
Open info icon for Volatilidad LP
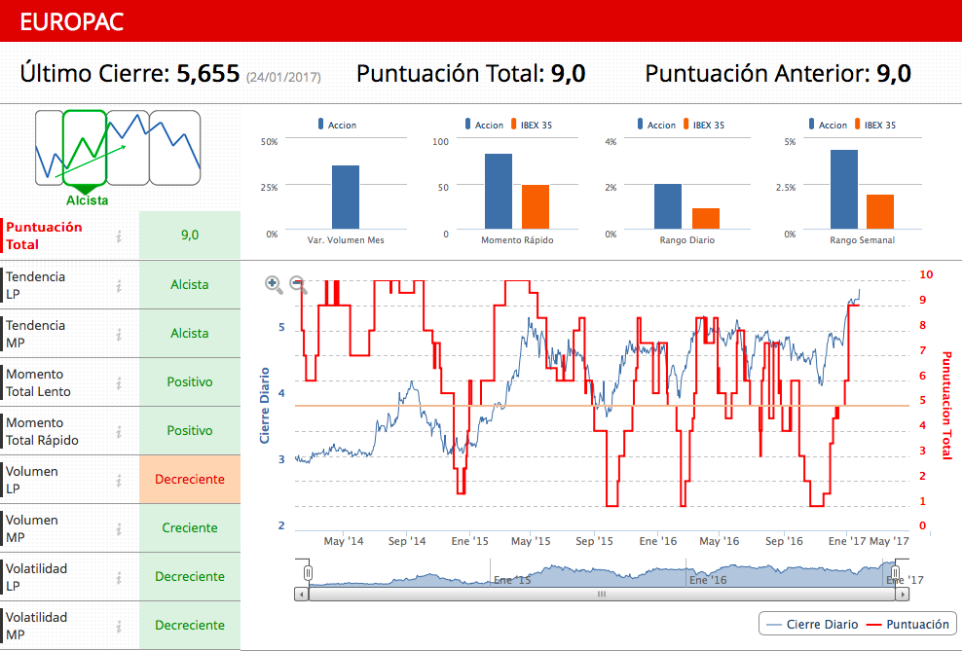pos(119,577)
